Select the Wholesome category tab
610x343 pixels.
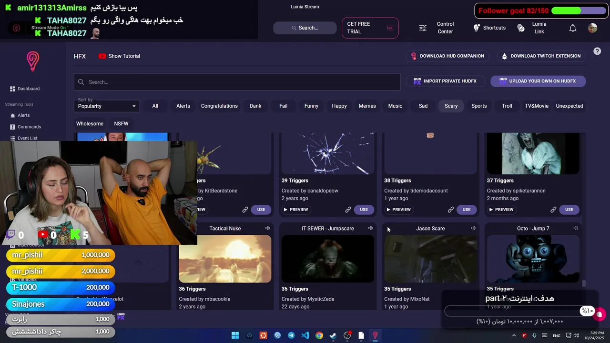pos(90,123)
